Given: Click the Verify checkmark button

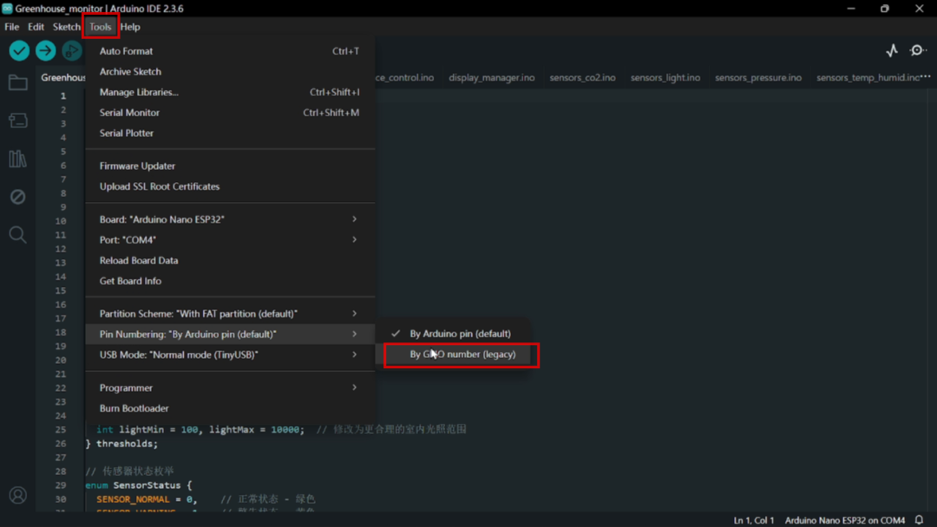Looking at the screenshot, I should 19,51.
